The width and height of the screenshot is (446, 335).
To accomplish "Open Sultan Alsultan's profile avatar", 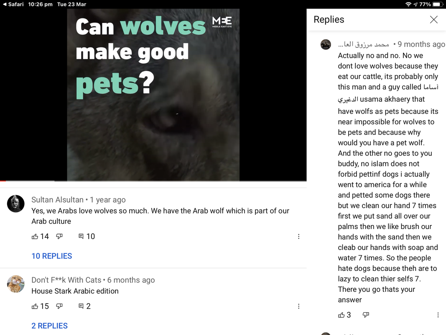I will [15, 204].
